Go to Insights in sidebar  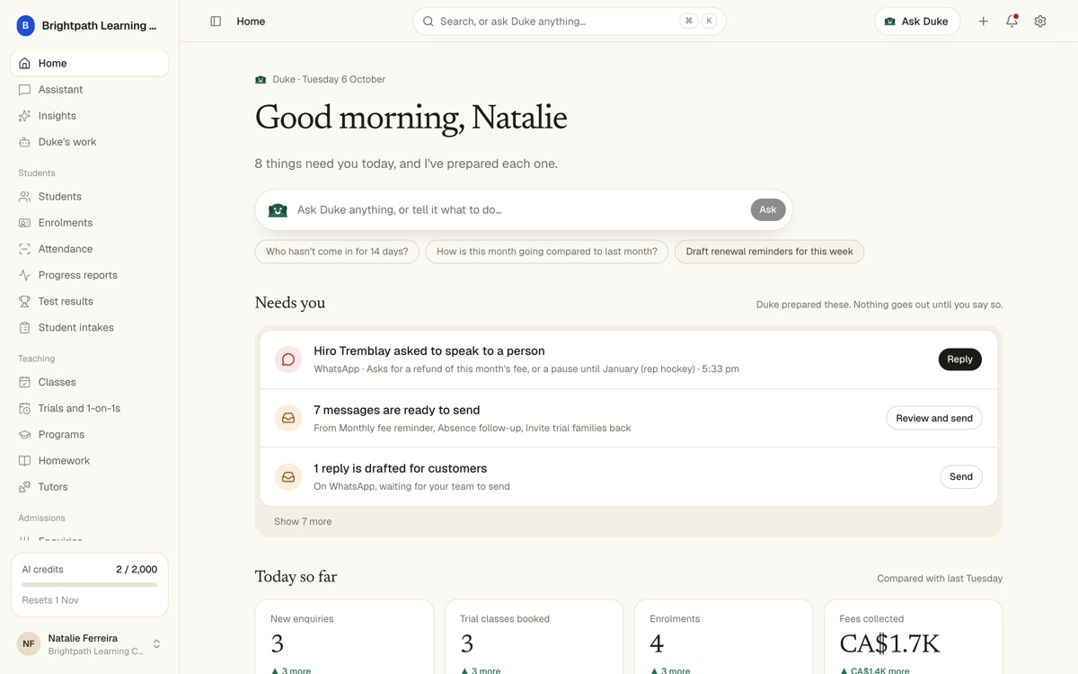coord(90,116)
